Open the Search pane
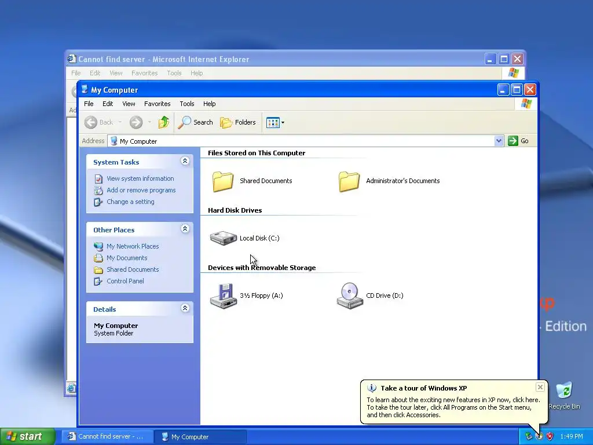 tap(196, 122)
